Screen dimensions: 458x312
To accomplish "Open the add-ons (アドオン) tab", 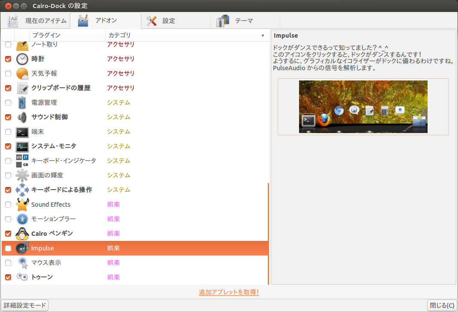I will pyautogui.click(x=106, y=21).
